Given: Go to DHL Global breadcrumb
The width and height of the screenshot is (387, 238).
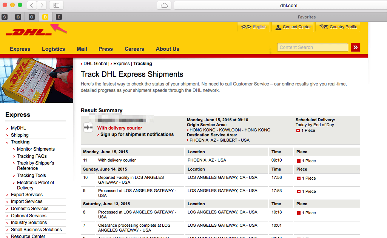Looking at the screenshot, I should point(95,64).
